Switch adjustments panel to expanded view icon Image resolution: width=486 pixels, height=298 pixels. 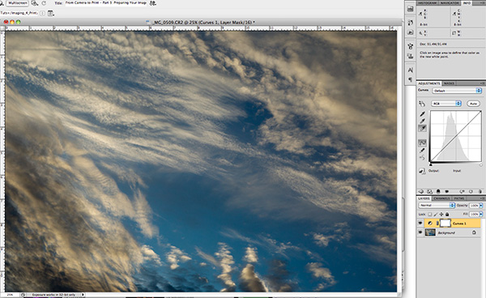click(429, 192)
